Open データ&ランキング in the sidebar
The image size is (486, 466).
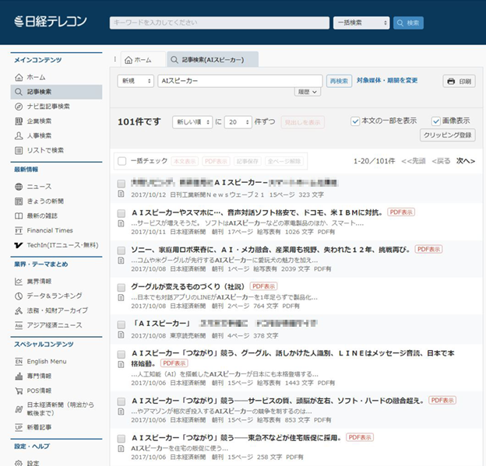click(50, 295)
